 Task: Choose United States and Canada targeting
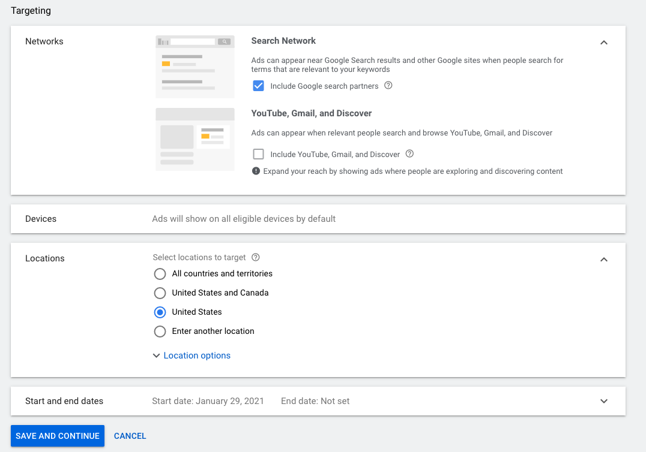pyautogui.click(x=160, y=293)
